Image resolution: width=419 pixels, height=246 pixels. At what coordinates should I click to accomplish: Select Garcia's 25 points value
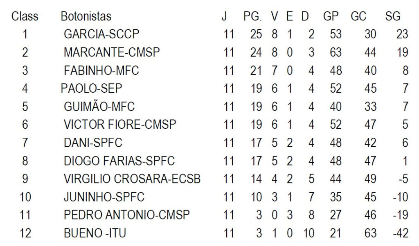pos(256,34)
